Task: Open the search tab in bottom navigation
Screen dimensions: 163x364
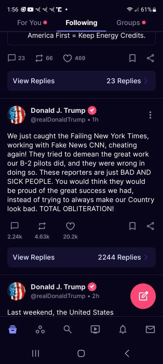Action: coord(67,329)
